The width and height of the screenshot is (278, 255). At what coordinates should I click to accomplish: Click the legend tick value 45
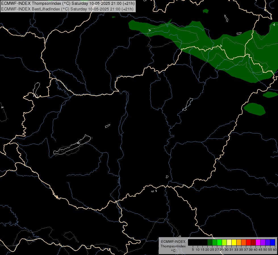click(261, 250)
